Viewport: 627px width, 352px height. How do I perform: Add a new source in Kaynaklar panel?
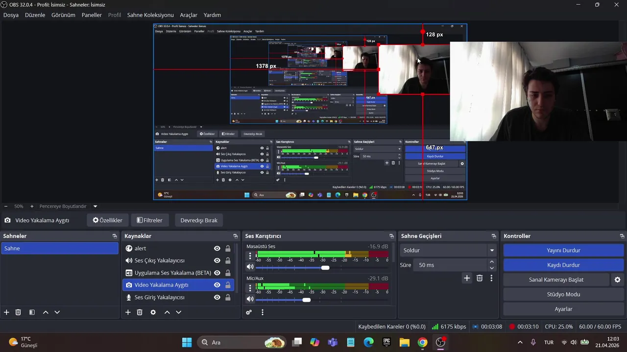click(x=128, y=312)
